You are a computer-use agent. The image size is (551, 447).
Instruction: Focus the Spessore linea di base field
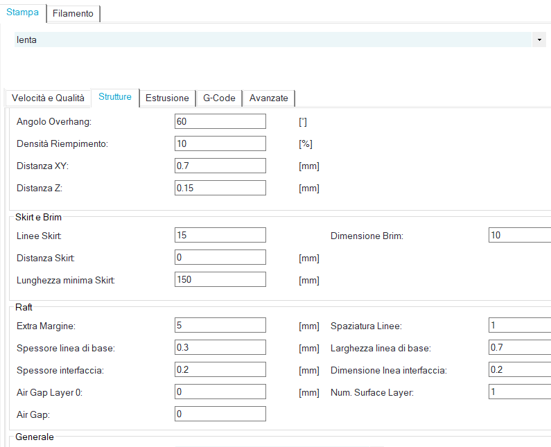point(220,347)
